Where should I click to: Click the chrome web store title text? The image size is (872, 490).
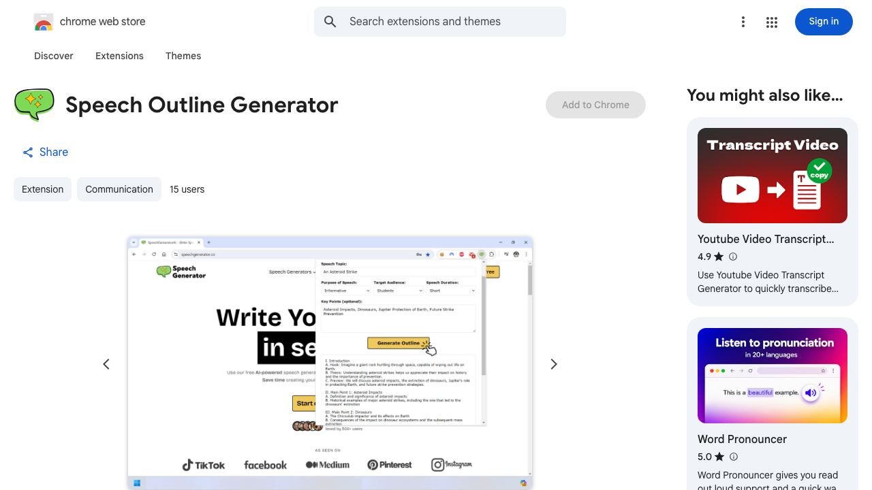[103, 22]
